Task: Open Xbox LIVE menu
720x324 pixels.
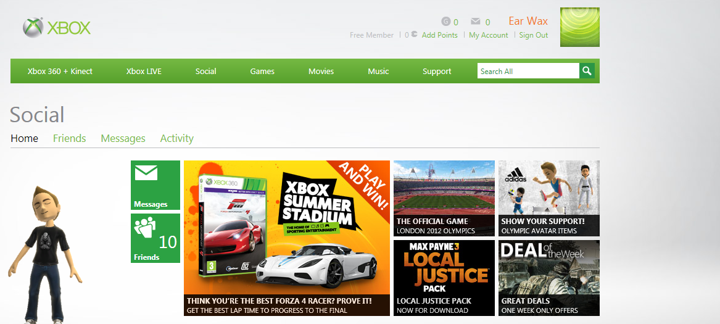Action: click(144, 71)
